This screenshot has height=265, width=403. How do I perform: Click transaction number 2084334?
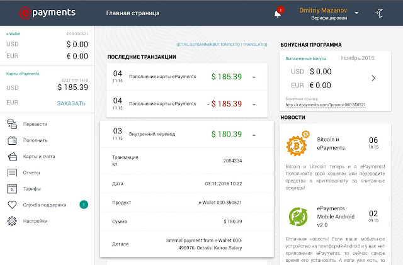pos(232,161)
